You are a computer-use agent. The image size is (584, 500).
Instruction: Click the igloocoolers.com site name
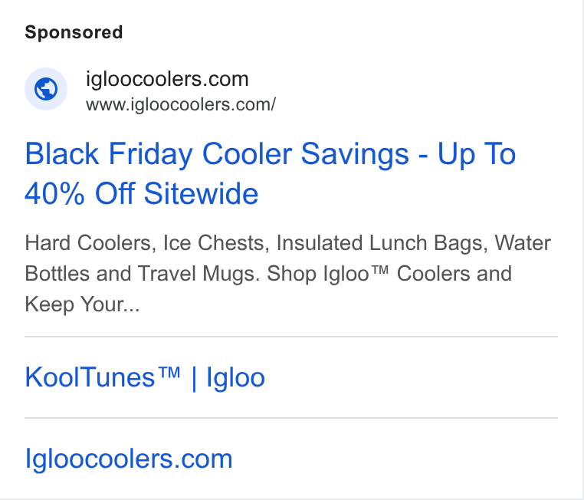tap(167, 79)
